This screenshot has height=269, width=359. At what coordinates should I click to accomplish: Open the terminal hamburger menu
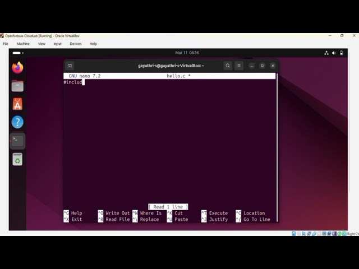239,66
